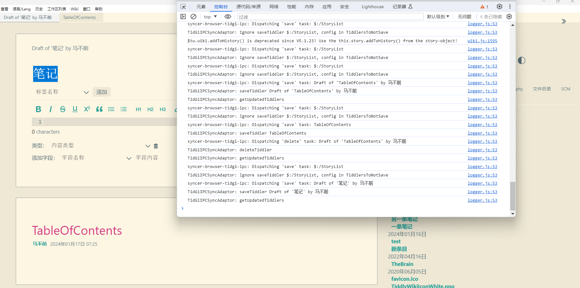Open the top context dropdown in console
The height and width of the screenshot is (288, 580).
pos(210,17)
